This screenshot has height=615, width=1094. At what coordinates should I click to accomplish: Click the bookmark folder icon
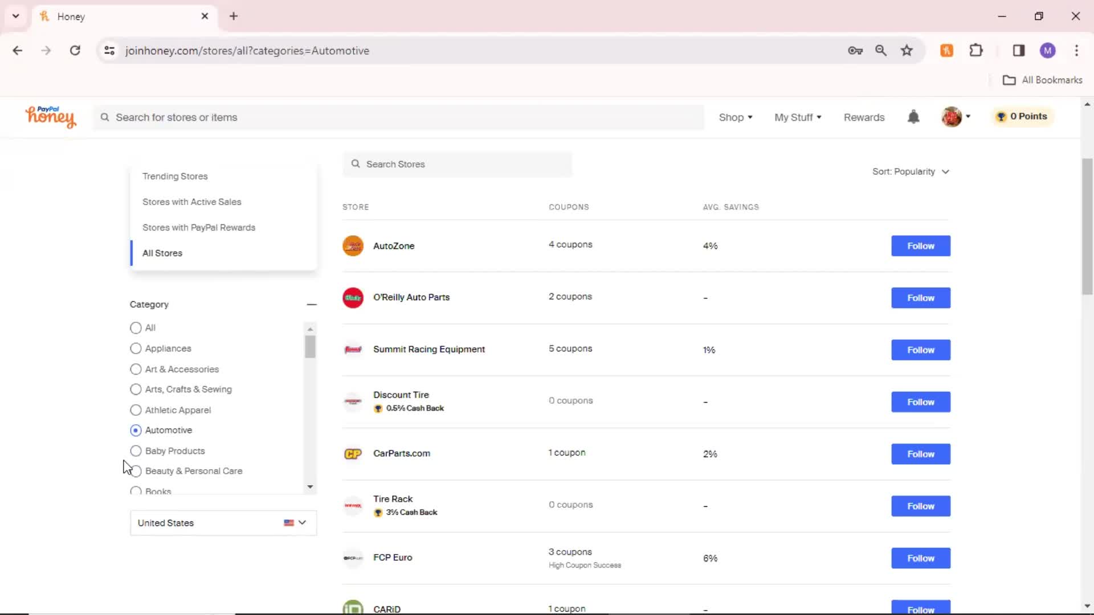[1009, 80]
